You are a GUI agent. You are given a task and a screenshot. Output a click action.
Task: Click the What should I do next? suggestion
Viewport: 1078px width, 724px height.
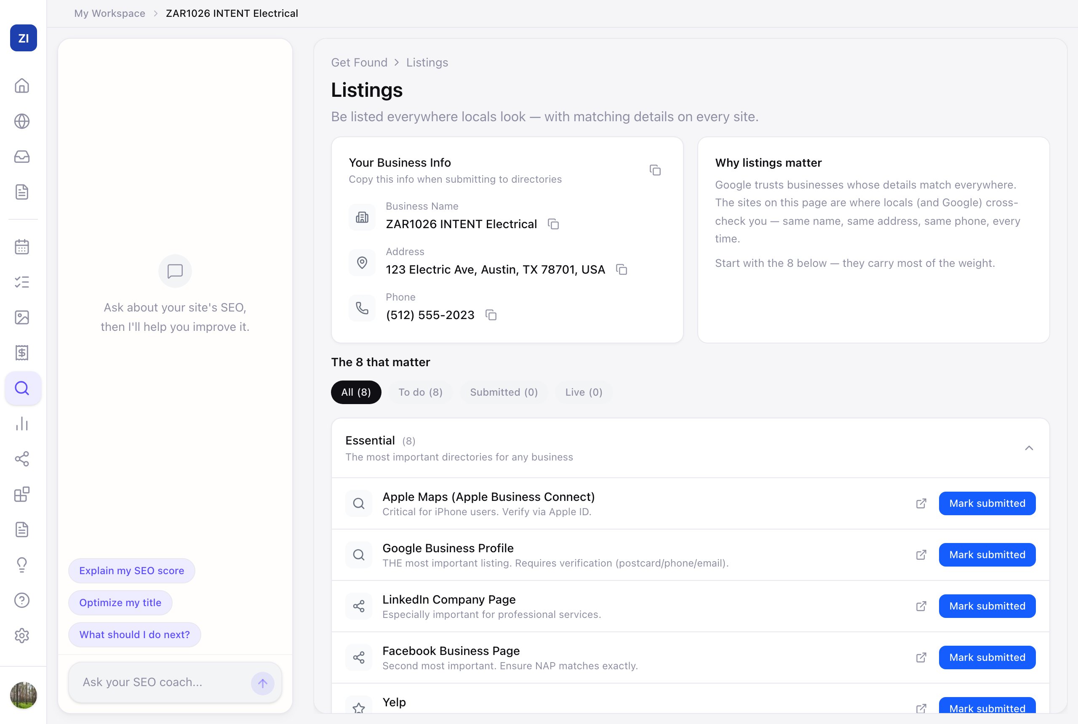coord(134,634)
